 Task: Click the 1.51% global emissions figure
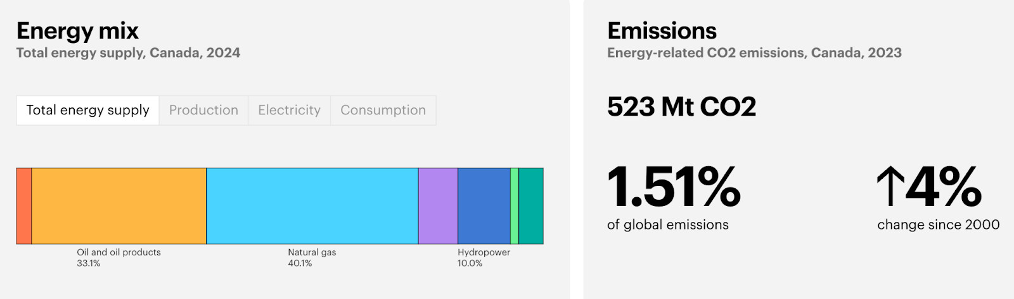click(x=674, y=187)
